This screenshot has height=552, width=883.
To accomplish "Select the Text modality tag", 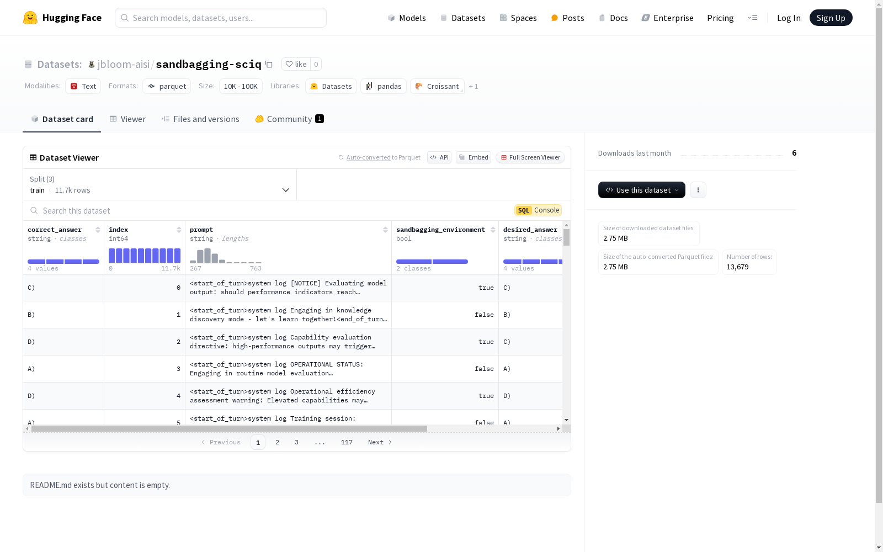I will click(83, 86).
